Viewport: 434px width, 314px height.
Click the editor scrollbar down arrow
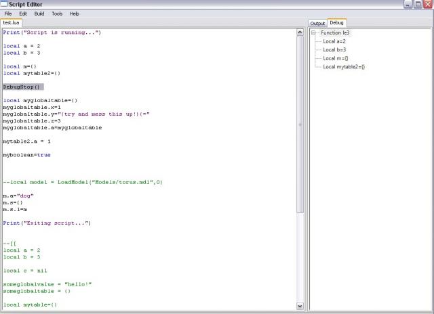[x=300, y=306]
